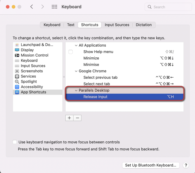Viewport: 195px width, 173px height.
Task: Collapse the Google Chrome group
Action: tap(76, 71)
